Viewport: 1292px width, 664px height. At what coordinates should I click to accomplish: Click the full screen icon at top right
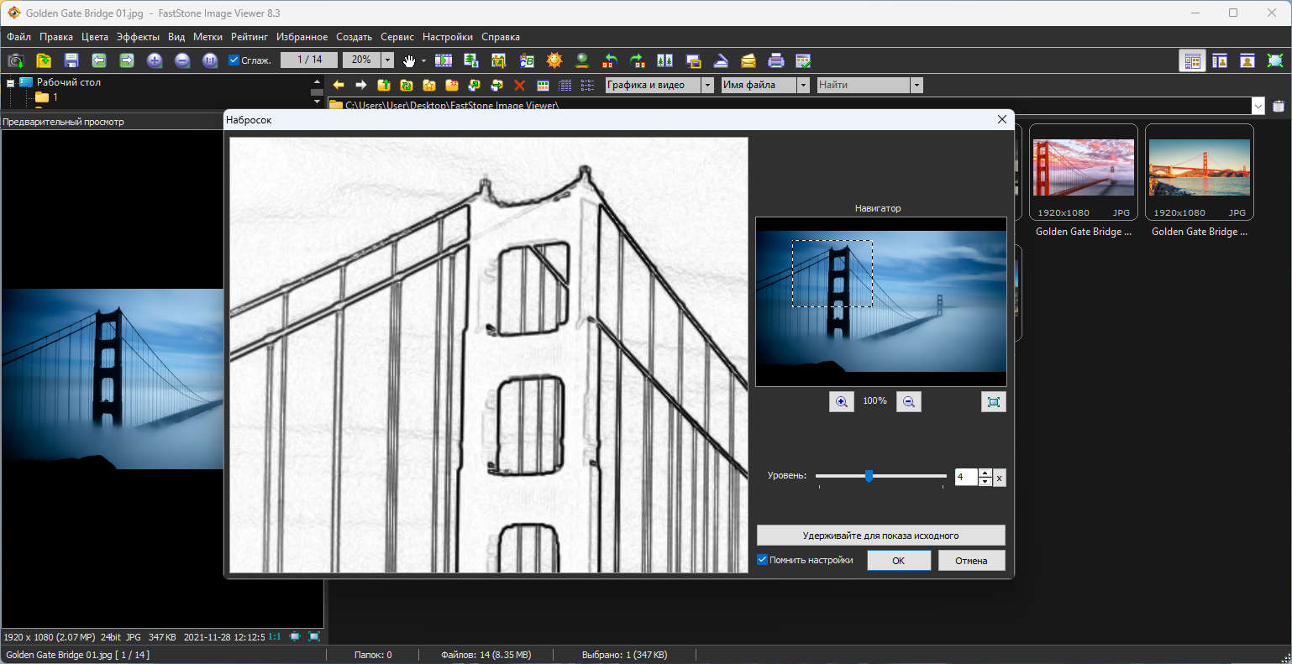tap(1275, 60)
